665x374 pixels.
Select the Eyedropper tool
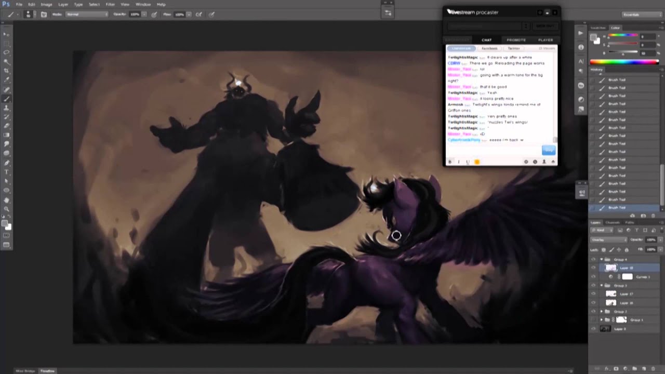pos(6,80)
